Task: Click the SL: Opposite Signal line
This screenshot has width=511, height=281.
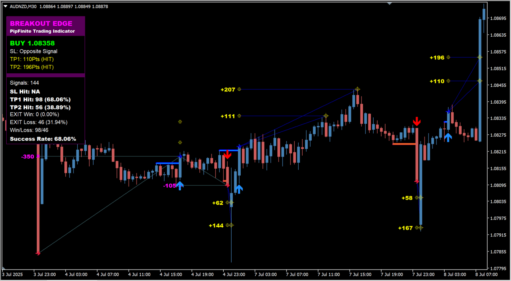Action: (x=34, y=51)
